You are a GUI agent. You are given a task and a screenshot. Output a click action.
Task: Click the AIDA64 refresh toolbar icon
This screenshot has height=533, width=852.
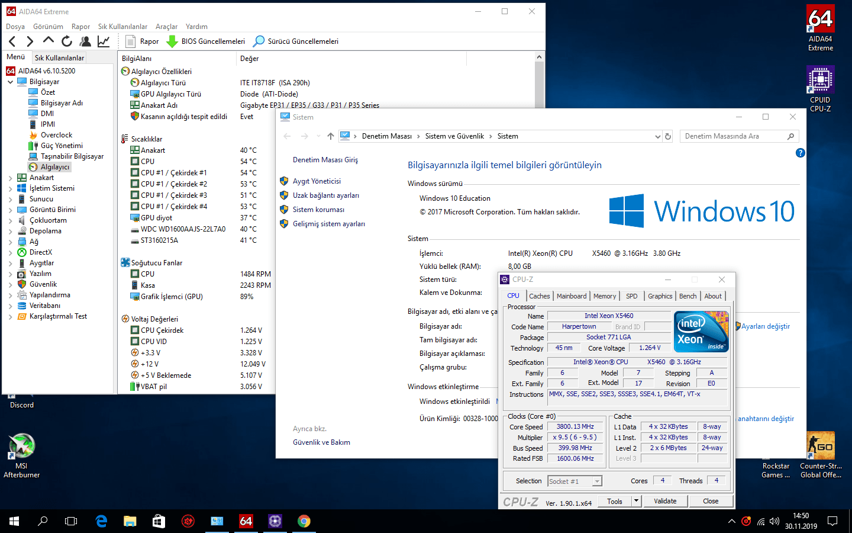coord(67,41)
